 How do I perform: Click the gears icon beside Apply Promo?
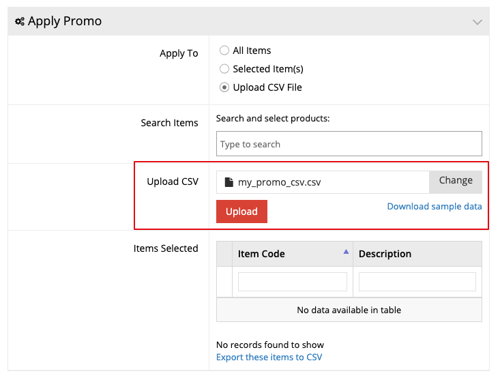[x=20, y=22]
